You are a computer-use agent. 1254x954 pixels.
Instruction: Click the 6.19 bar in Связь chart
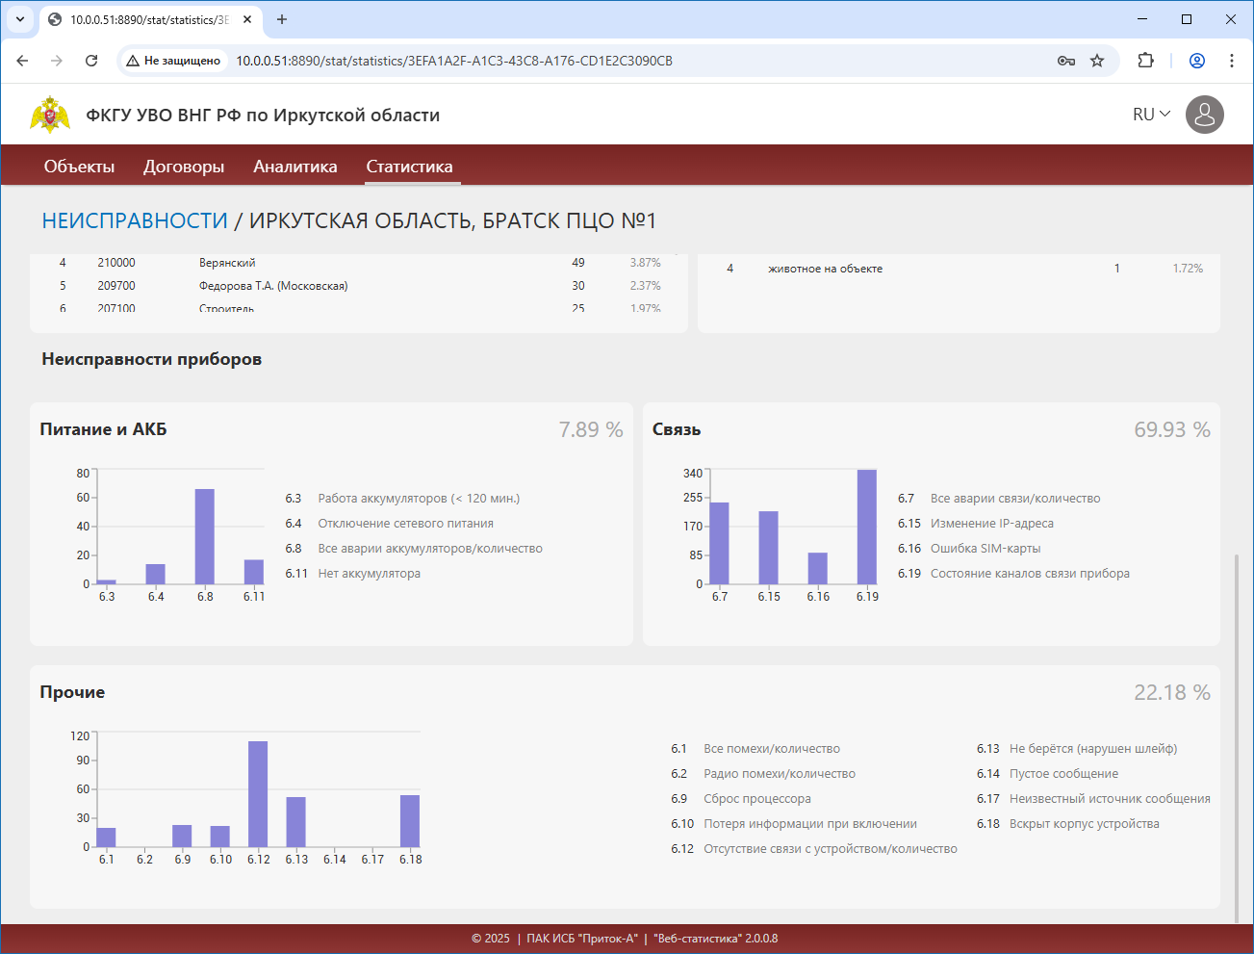point(867,527)
